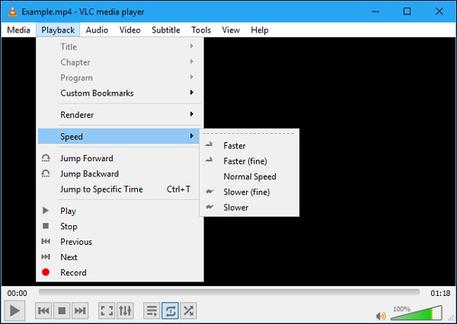Click the VLC cone icon in the title bar
Viewport: 457px width, 324px height.
tap(12, 11)
